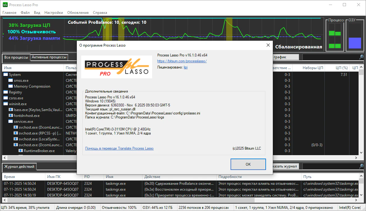Open the bitsum.com/processlasso link
This screenshot has height=211, width=366.
tap(182, 61)
